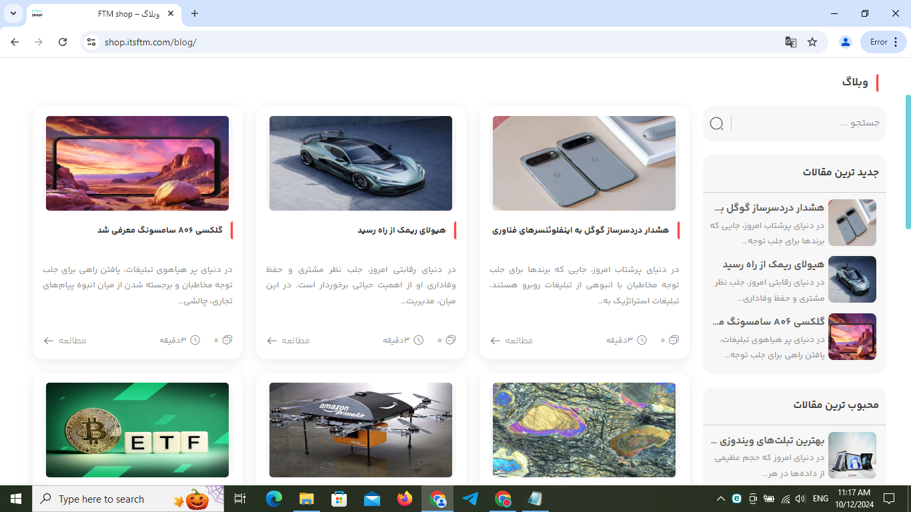Reload the page with the refresh icon
The height and width of the screenshot is (512, 911).
[63, 42]
